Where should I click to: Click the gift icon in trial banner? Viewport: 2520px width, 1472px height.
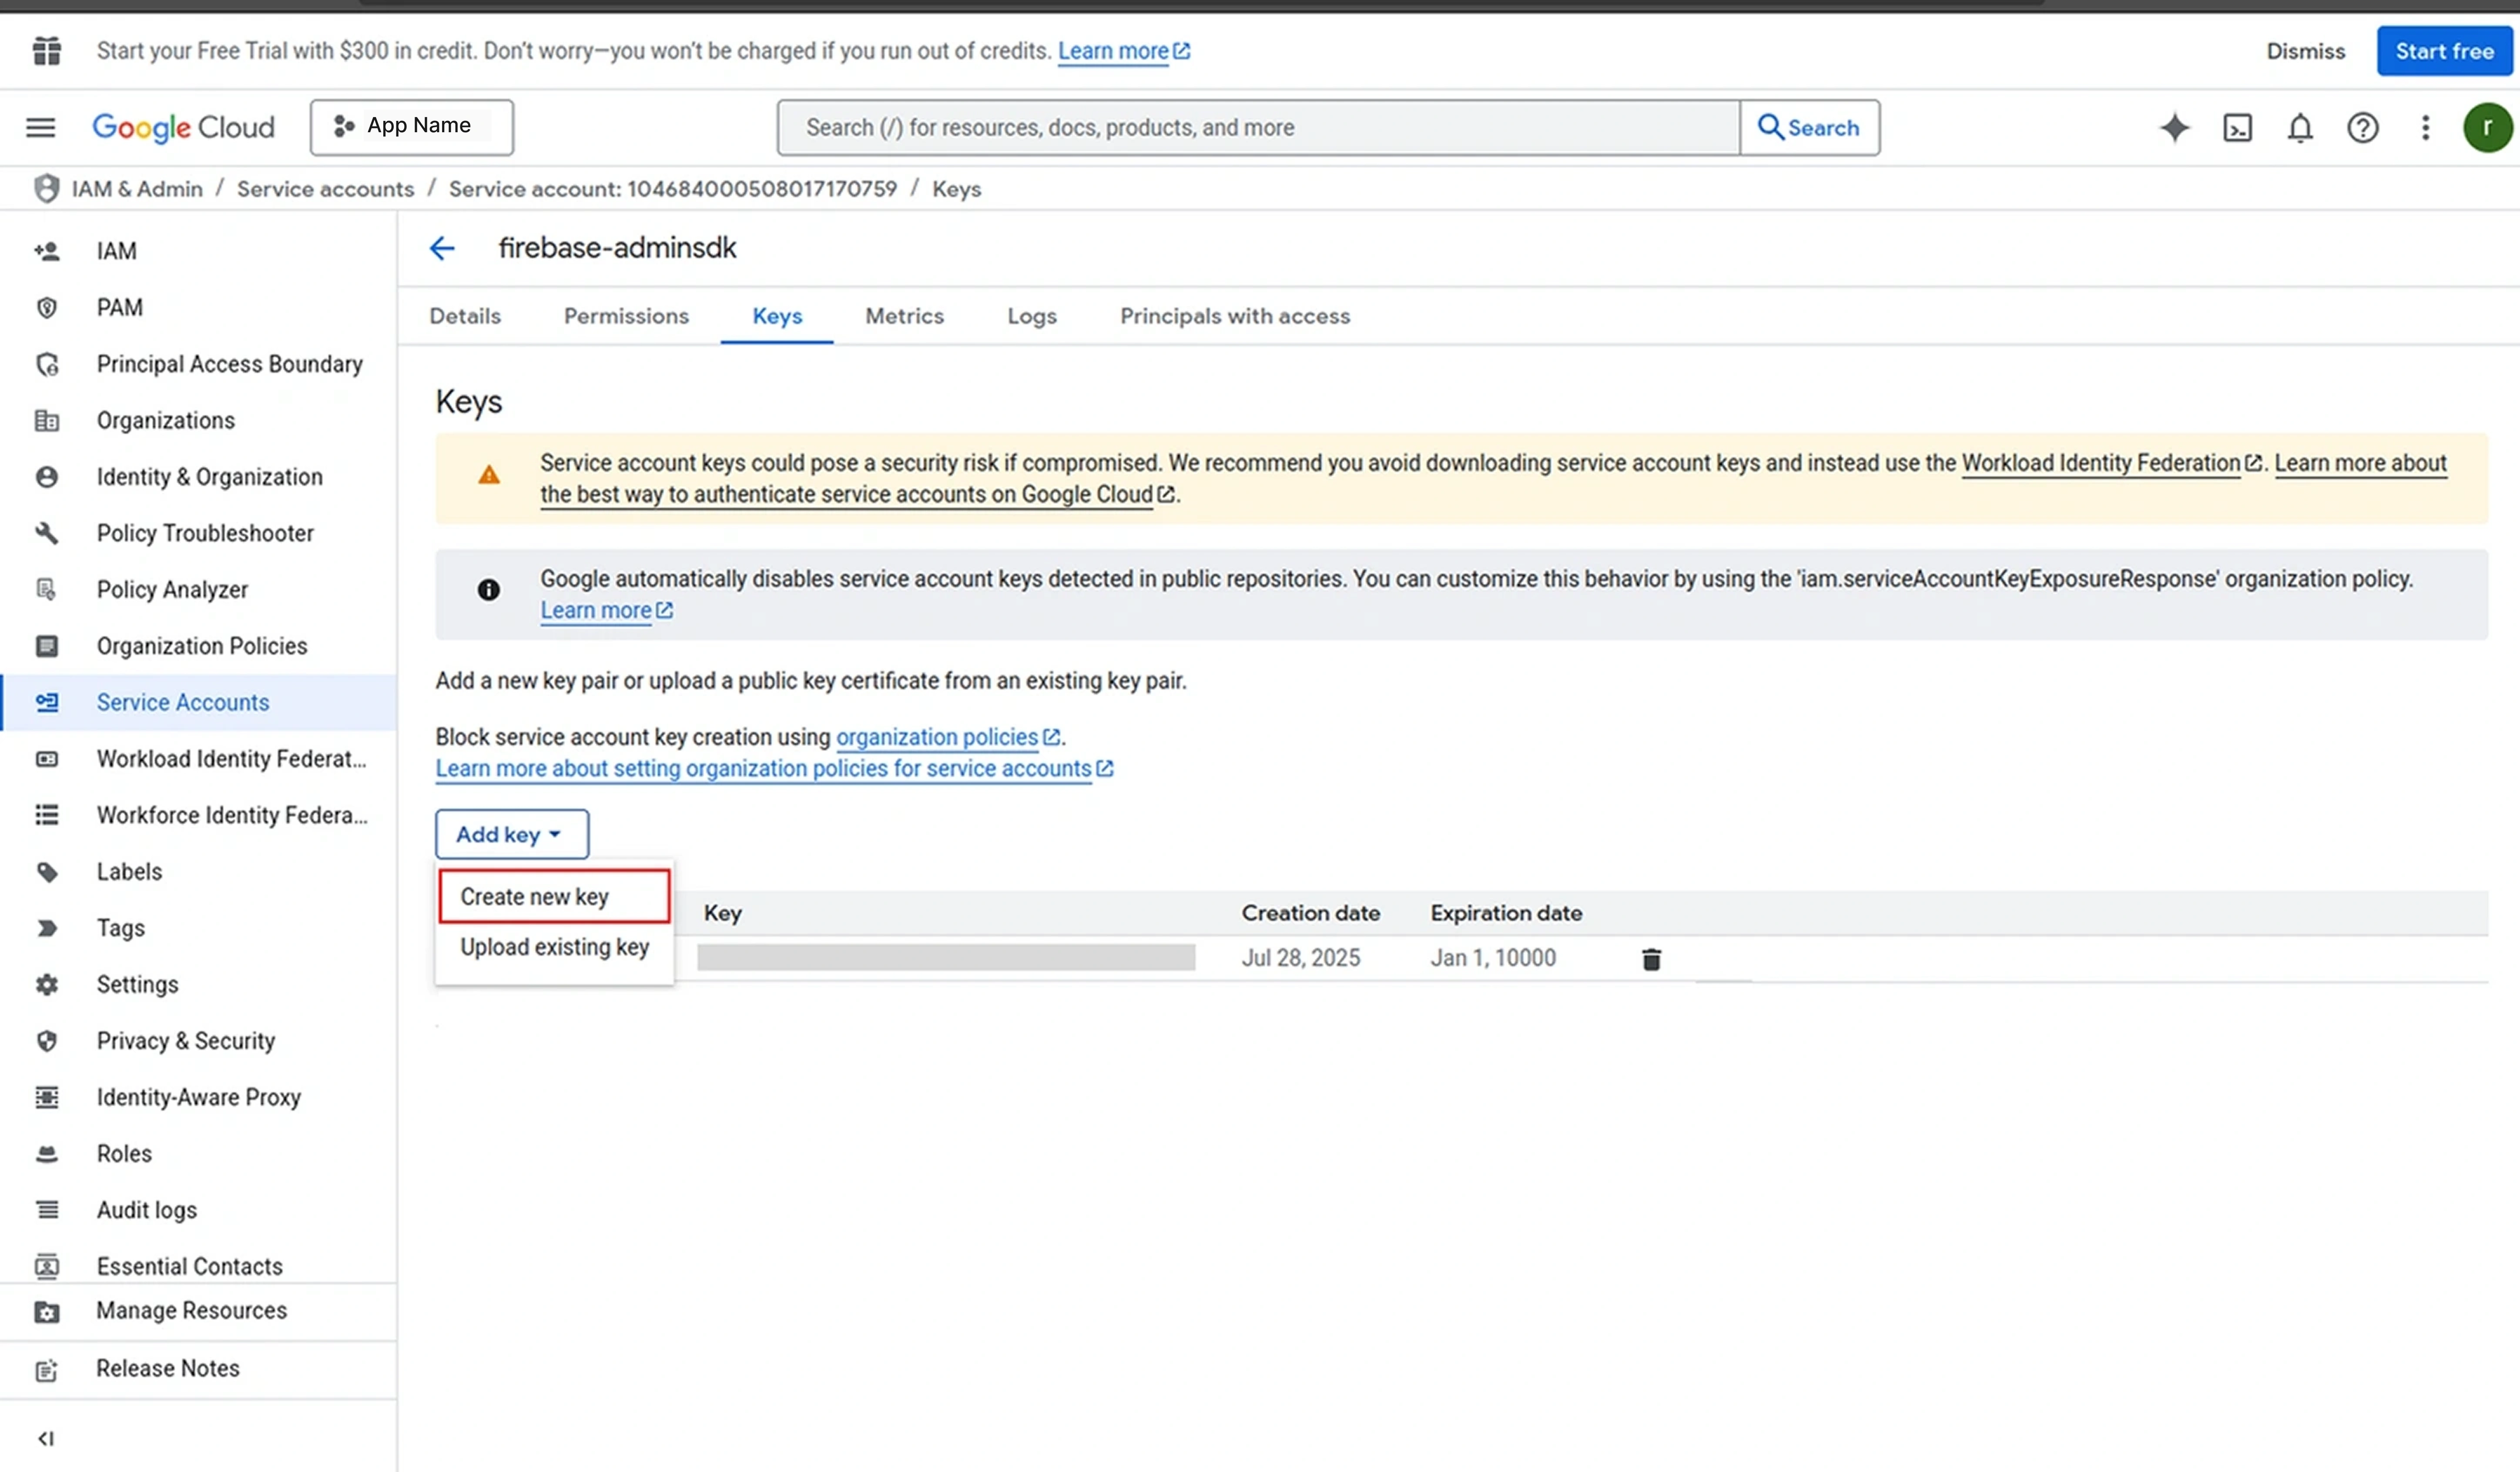[47, 50]
